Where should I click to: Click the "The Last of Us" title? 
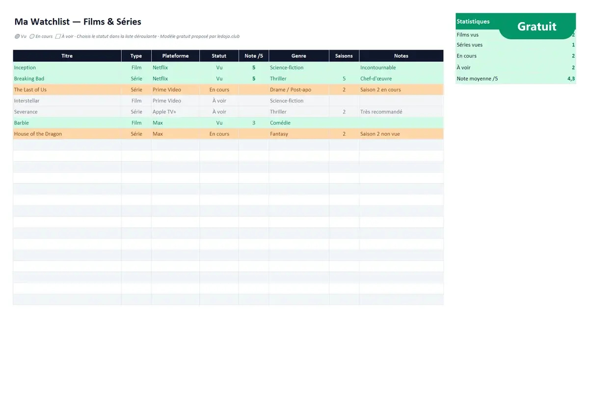[30, 89]
